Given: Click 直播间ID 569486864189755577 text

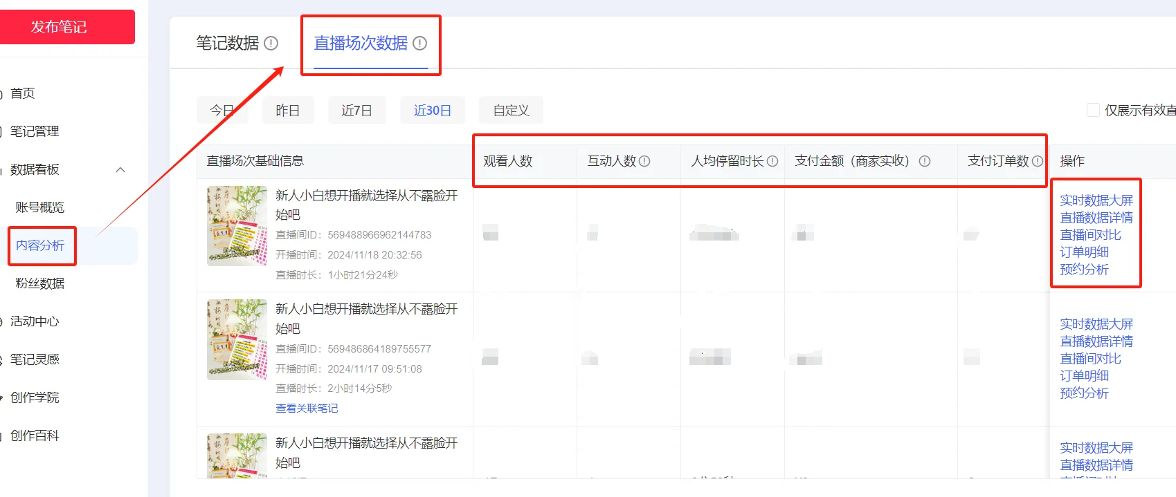Looking at the screenshot, I should click(353, 349).
